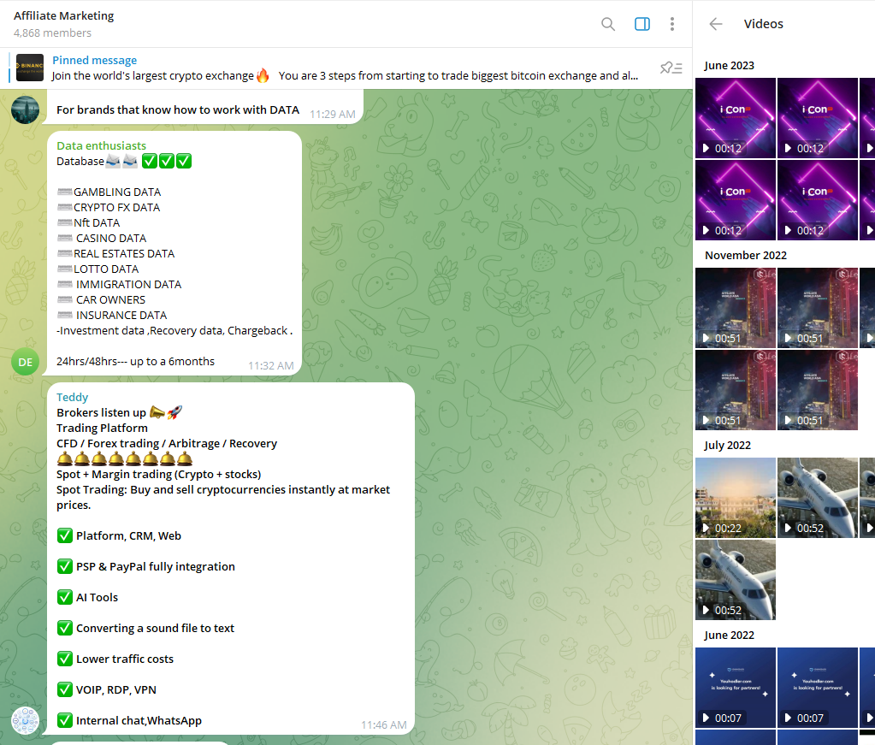Open Teddy's profile from sender name
Viewport: 875px width, 745px height.
click(x=73, y=397)
